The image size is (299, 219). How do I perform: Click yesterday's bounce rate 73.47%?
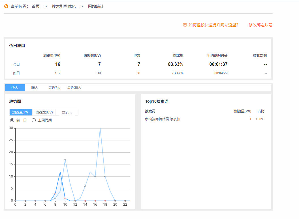pyautogui.click(x=178, y=73)
